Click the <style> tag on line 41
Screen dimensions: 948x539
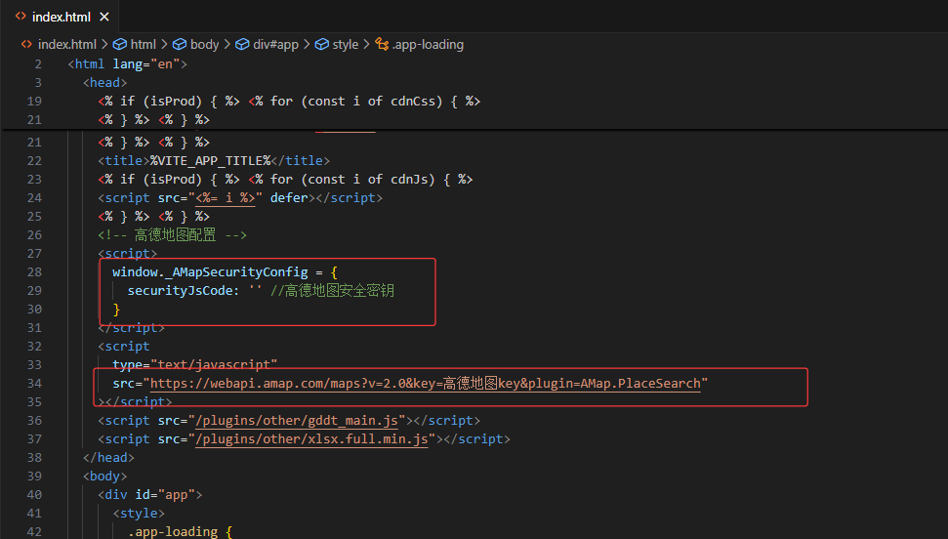(x=139, y=514)
